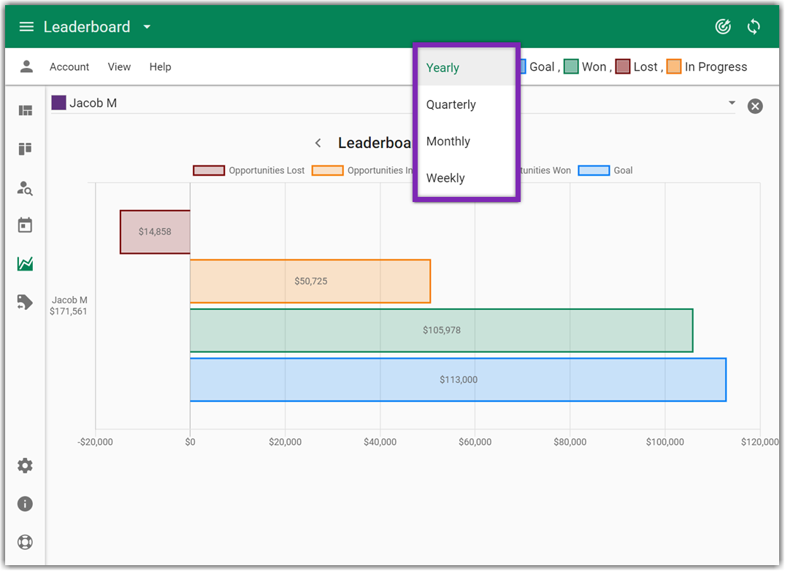This screenshot has height=571, width=785.
Task: Click the purple Jacob M color swatch
Action: pos(58,103)
